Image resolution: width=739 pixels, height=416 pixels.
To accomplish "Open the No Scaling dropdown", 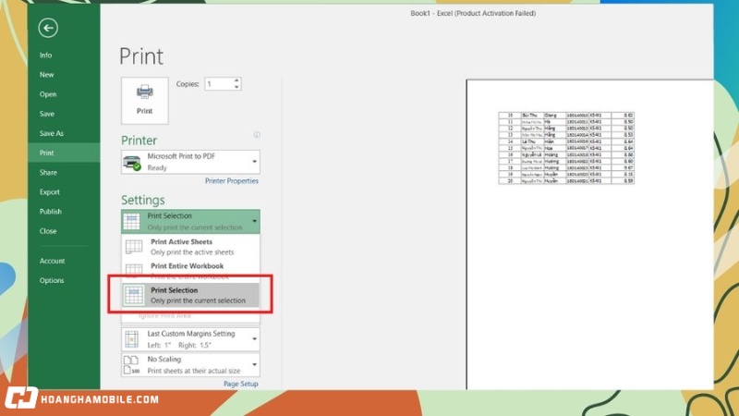I will point(254,364).
